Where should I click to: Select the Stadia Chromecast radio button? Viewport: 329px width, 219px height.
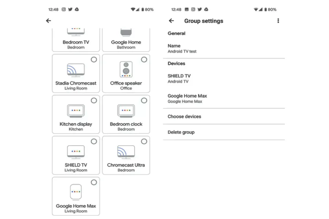(94, 59)
